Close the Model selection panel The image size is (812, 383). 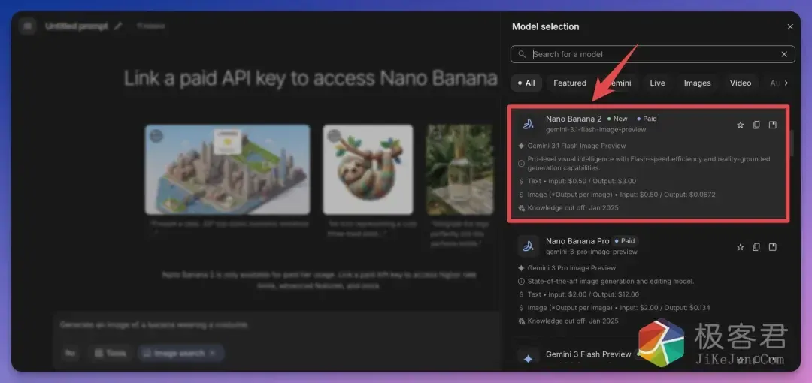tap(790, 27)
